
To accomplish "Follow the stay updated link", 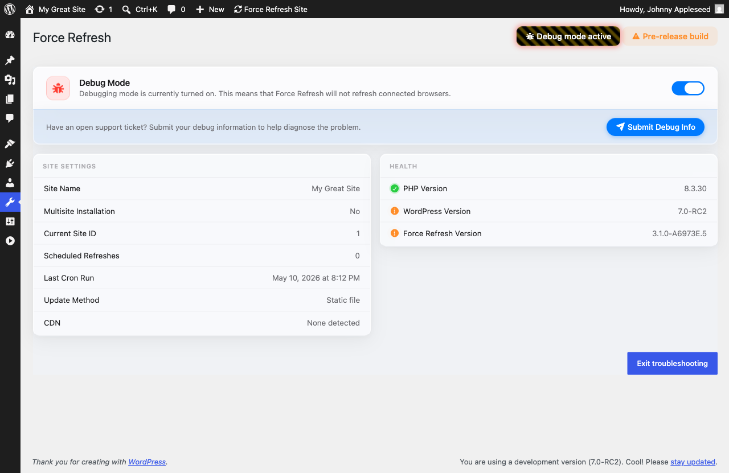I will [693, 462].
